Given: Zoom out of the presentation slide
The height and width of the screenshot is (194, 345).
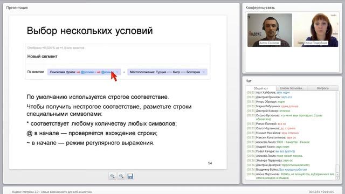Looking at the screenshot, I should tap(121, 176).
